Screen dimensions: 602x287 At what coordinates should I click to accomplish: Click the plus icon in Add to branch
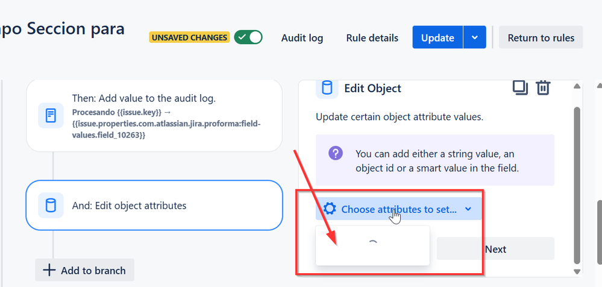(x=49, y=270)
